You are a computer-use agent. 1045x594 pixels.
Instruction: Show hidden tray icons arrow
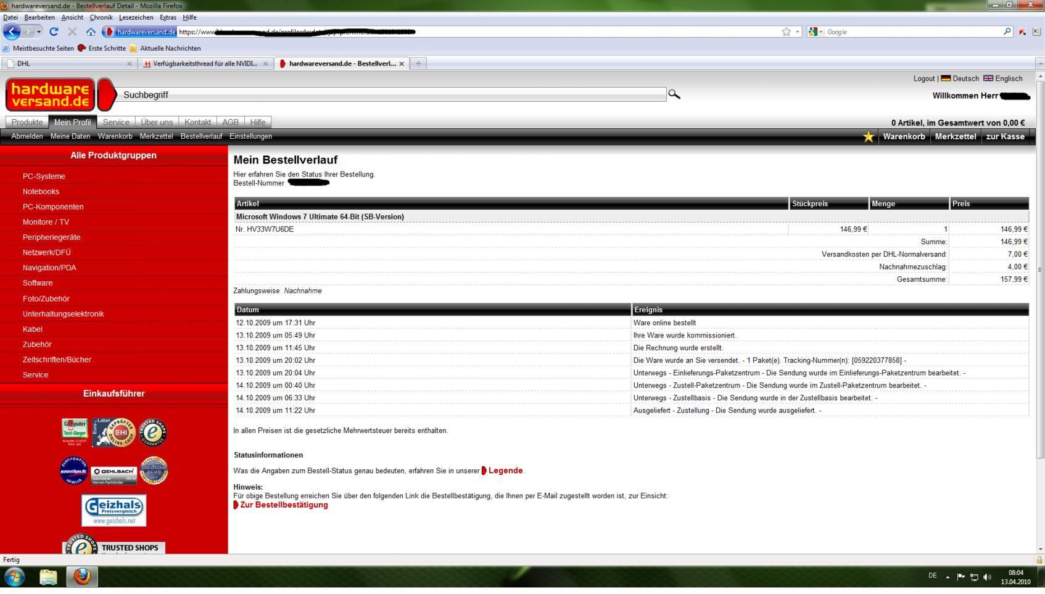coord(948,577)
